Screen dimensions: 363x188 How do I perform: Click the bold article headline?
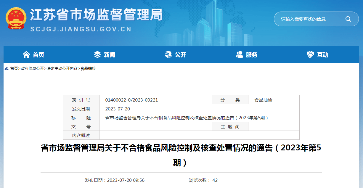[x=181, y=155]
